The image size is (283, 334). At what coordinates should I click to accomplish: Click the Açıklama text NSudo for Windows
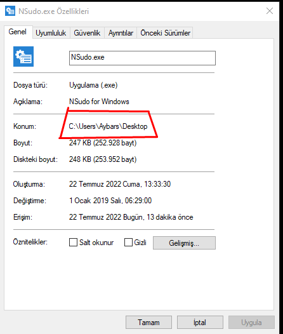(x=99, y=102)
